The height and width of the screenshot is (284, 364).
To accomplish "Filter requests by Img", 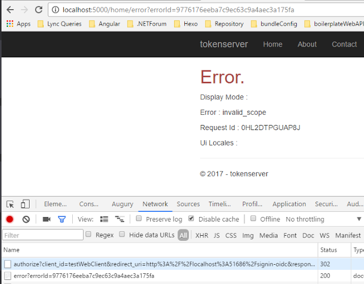I will tap(248, 235).
